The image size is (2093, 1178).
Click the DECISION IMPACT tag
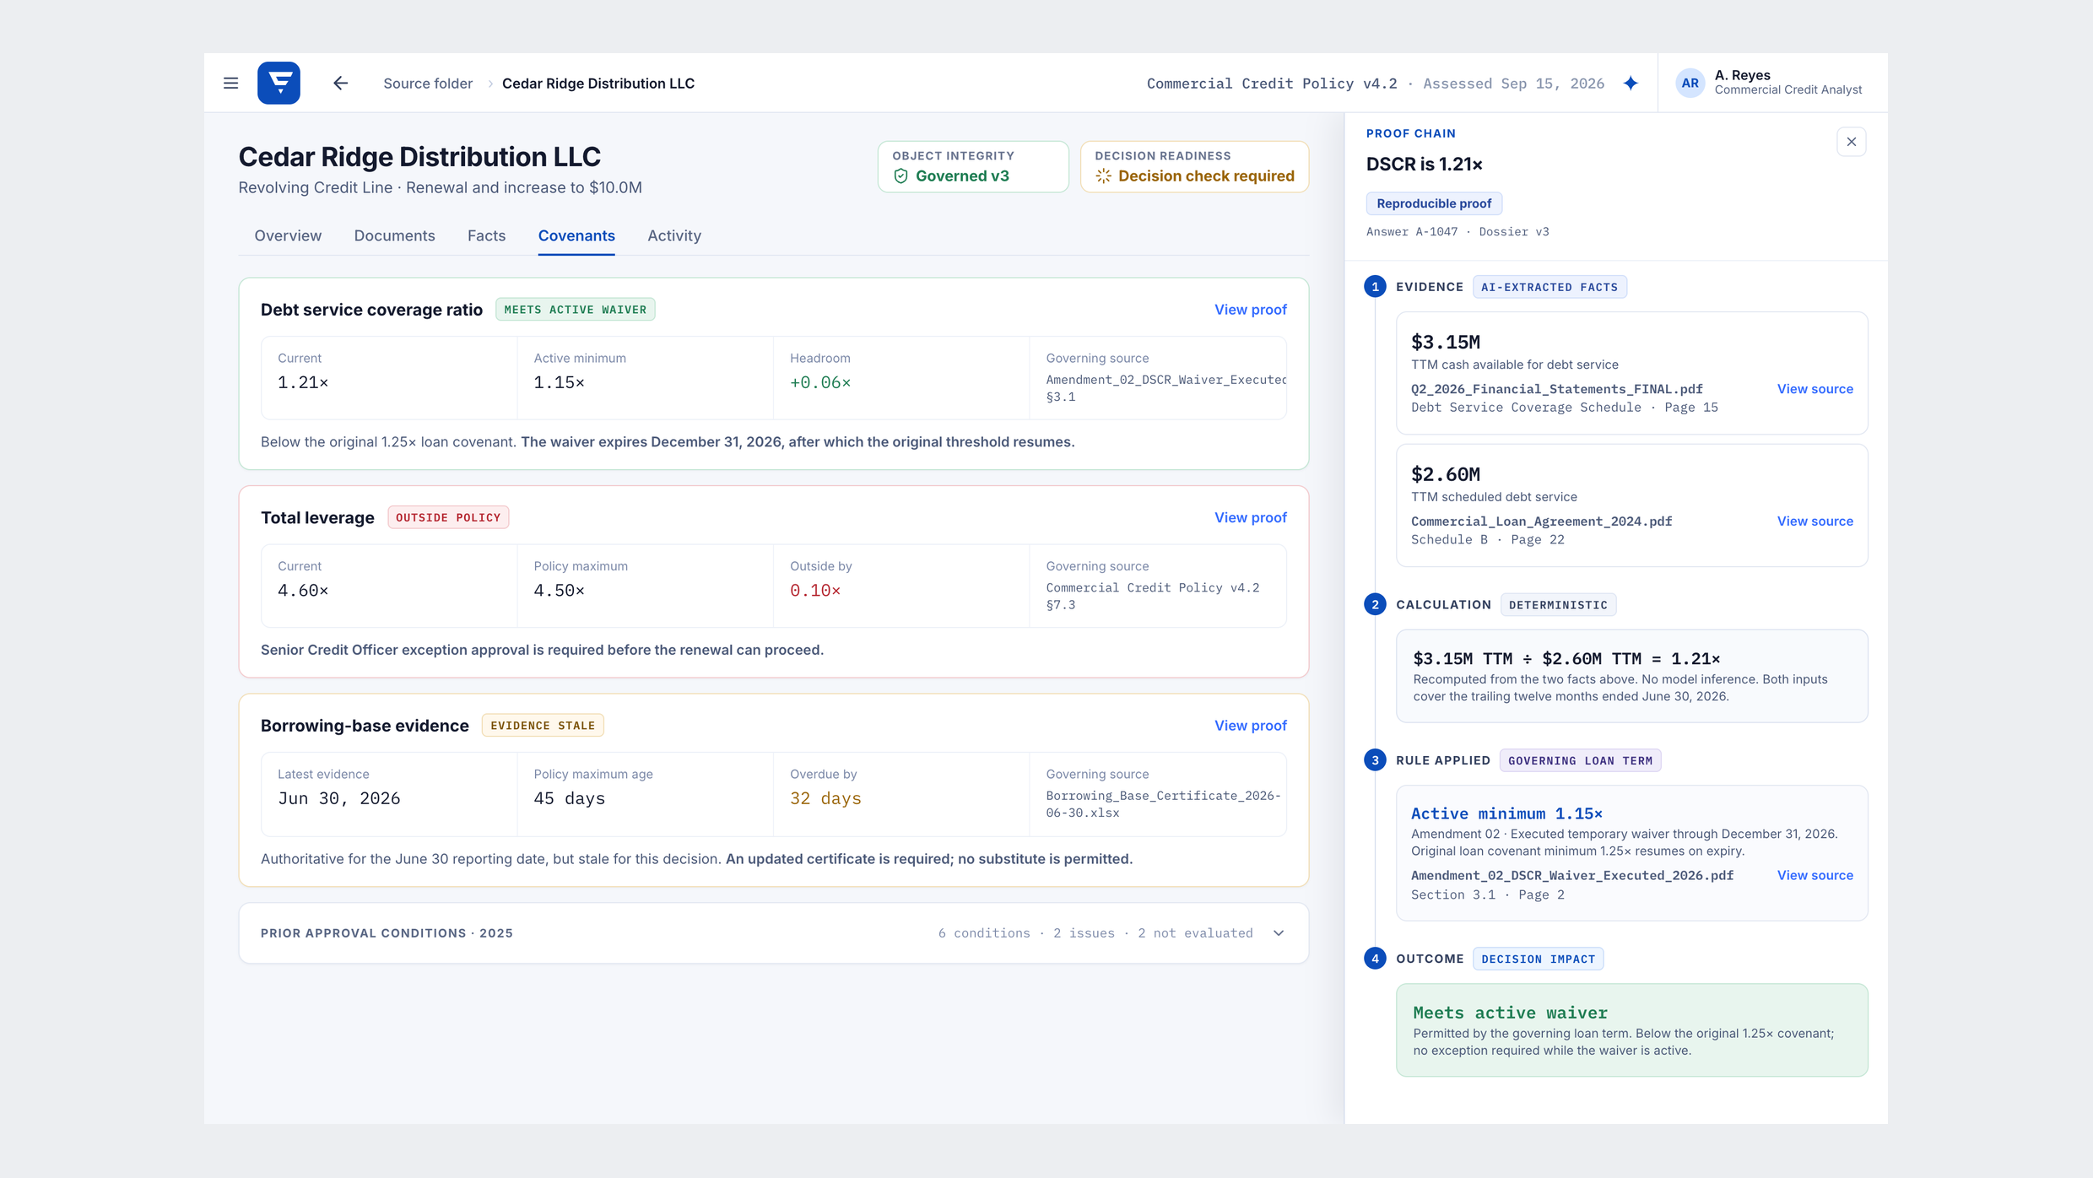click(1538, 959)
